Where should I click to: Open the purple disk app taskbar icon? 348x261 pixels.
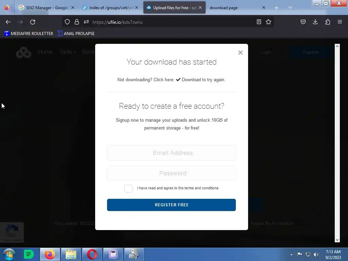pyautogui.click(x=113, y=254)
